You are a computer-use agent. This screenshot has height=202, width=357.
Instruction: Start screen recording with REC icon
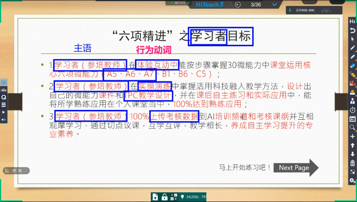pos(352,83)
